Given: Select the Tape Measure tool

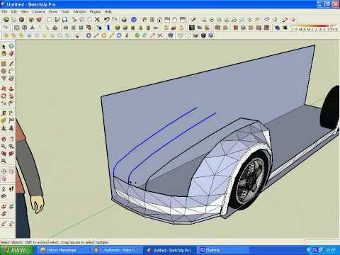Looking at the screenshot, I should tap(4, 113).
